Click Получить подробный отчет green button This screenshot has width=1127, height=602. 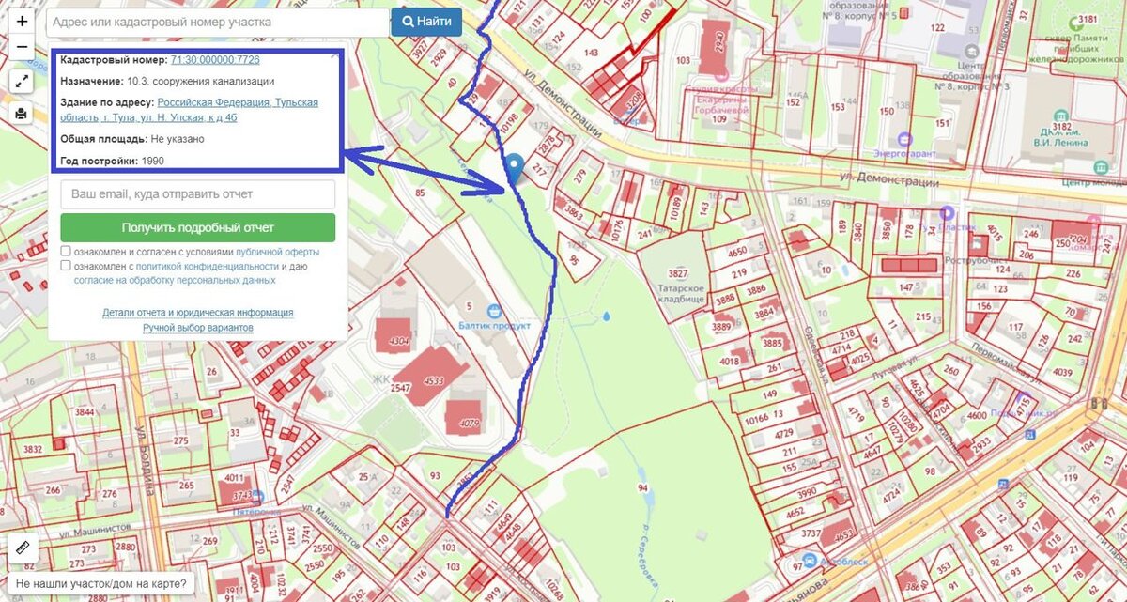coord(197,227)
